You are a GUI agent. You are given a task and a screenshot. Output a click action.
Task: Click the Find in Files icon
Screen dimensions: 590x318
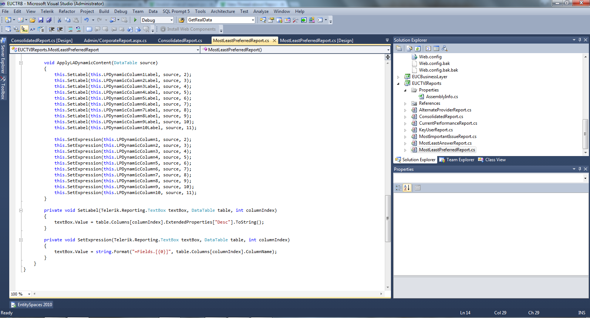(181, 20)
